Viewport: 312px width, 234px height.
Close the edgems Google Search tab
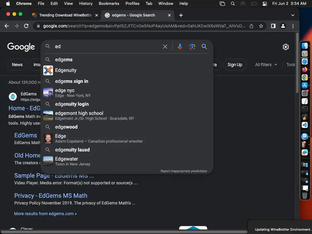click(169, 15)
